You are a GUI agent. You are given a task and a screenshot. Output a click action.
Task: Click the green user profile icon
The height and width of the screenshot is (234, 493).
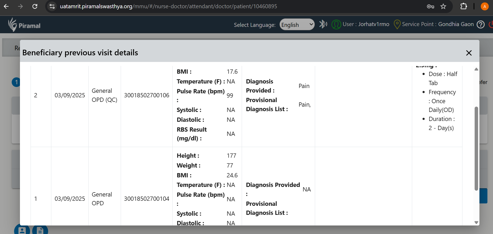coord(336,24)
